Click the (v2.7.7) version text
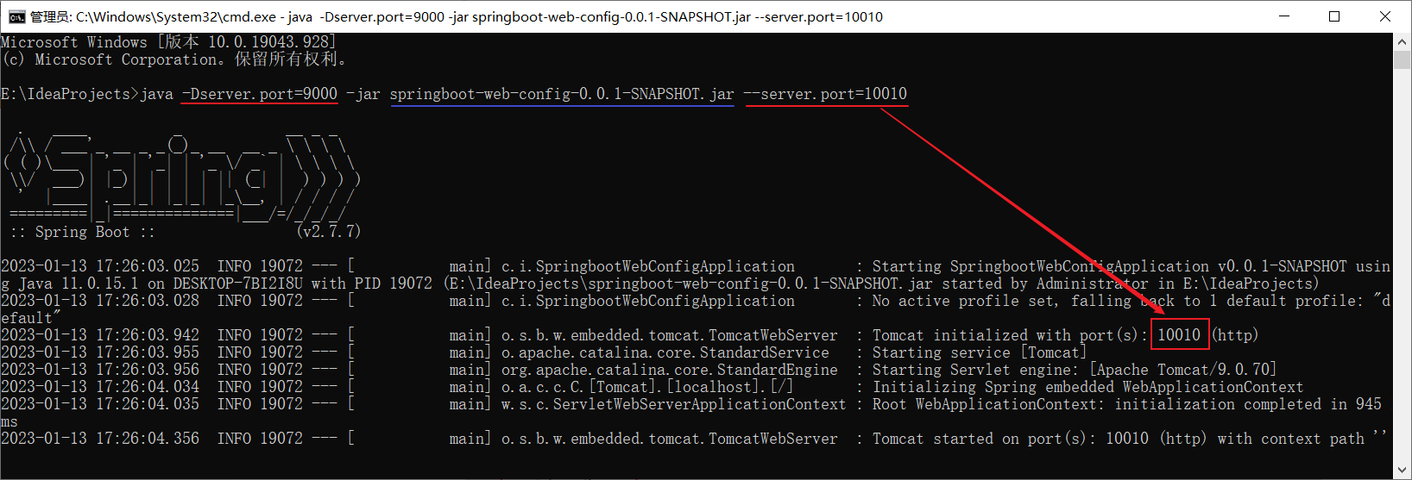The width and height of the screenshot is (1412, 480). tap(328, 232)
